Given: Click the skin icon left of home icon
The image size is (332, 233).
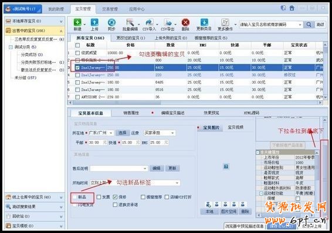Looking at the screenshot, I should [x=283, y=8].
